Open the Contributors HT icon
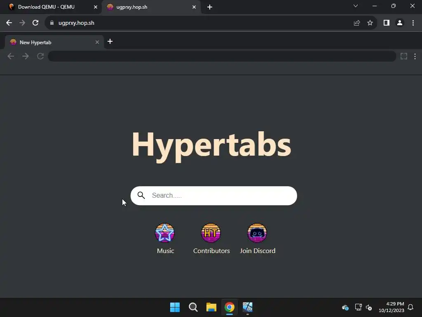The height and width of the screenshot is (317, 422). pyautogui.click(x=211, y=233)
